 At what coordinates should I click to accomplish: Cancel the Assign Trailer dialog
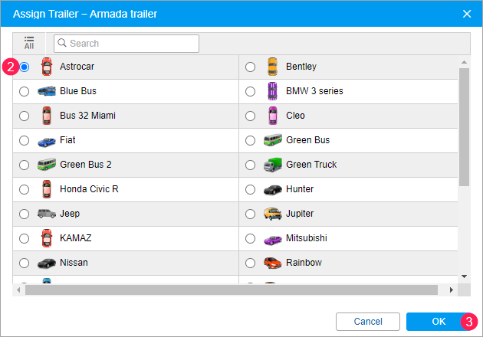368,322
